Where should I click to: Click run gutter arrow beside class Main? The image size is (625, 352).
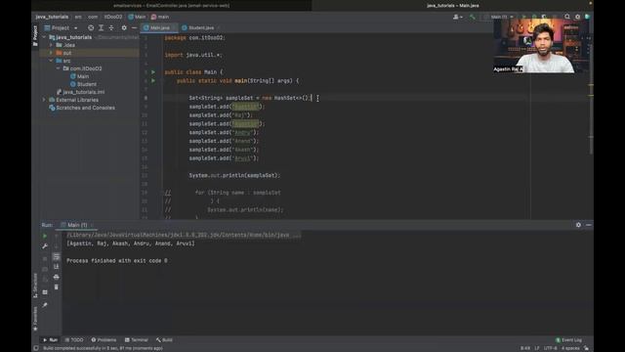(x=153, y=72)
